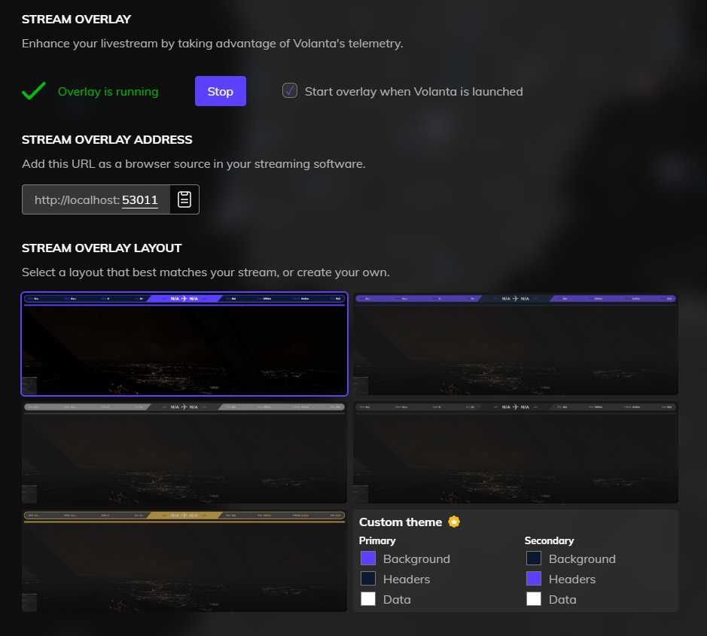This screenshot has width=707, height=636.
Task: Click the green checkmark status icon
Action: point(34,91)
